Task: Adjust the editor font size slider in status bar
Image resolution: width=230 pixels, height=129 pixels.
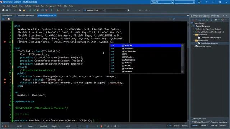Action: pos(87,126)
